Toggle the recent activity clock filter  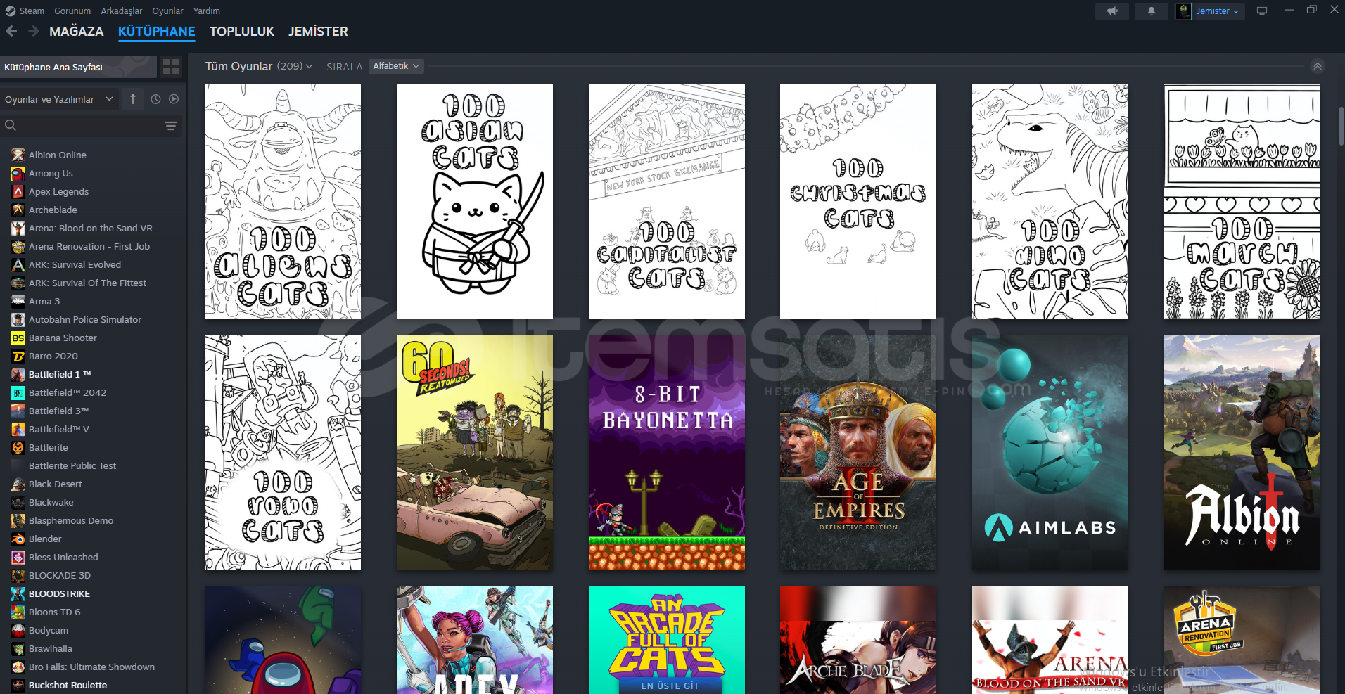tap(155, 99)
